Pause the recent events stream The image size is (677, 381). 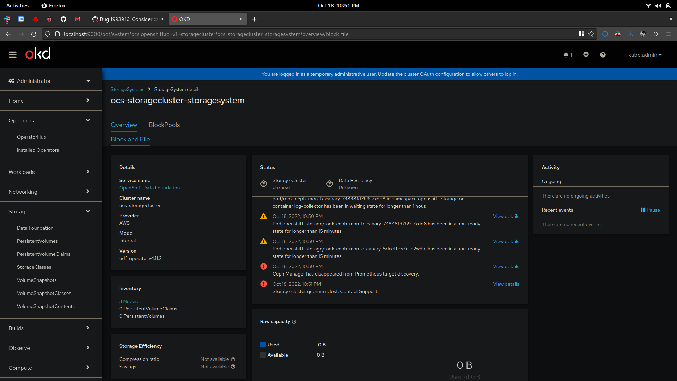click(x=650, y=210)
